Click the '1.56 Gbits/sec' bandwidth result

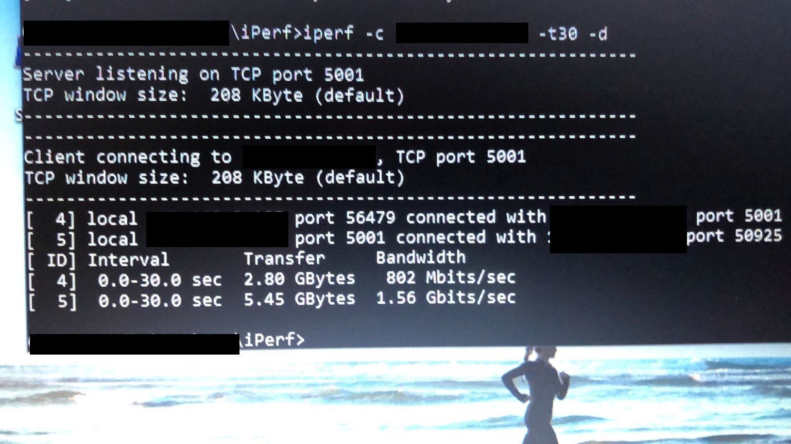446,298
